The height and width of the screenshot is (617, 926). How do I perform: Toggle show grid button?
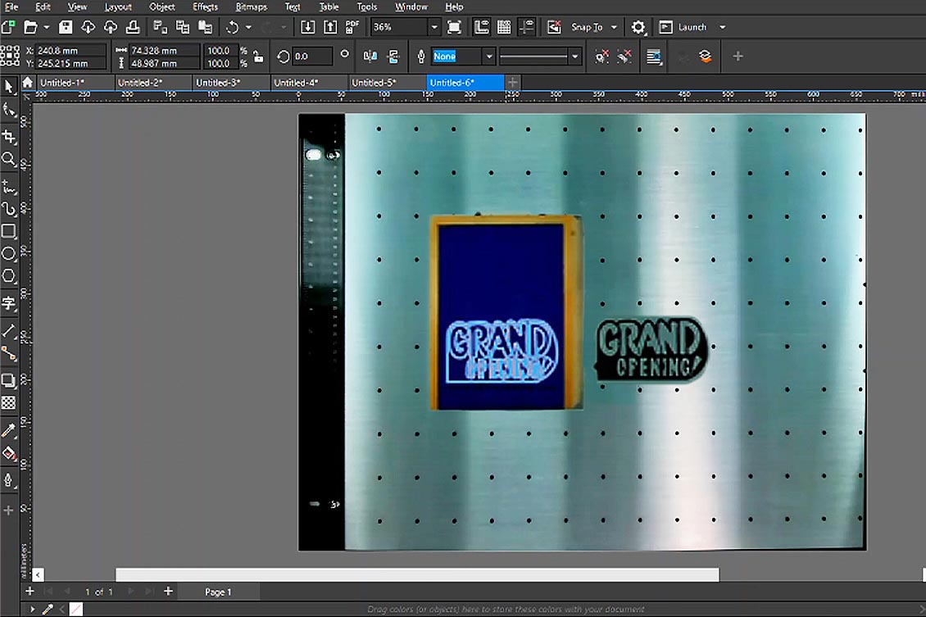(504, 27)
